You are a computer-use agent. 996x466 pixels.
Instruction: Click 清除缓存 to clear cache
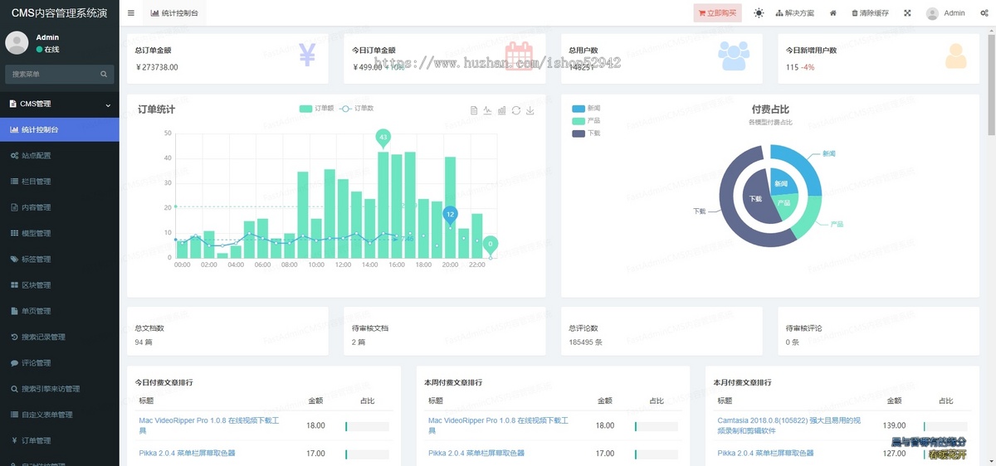[x=870, y=13]
